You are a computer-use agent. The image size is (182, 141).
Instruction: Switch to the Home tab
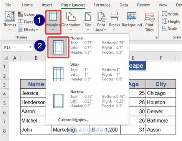27,5
